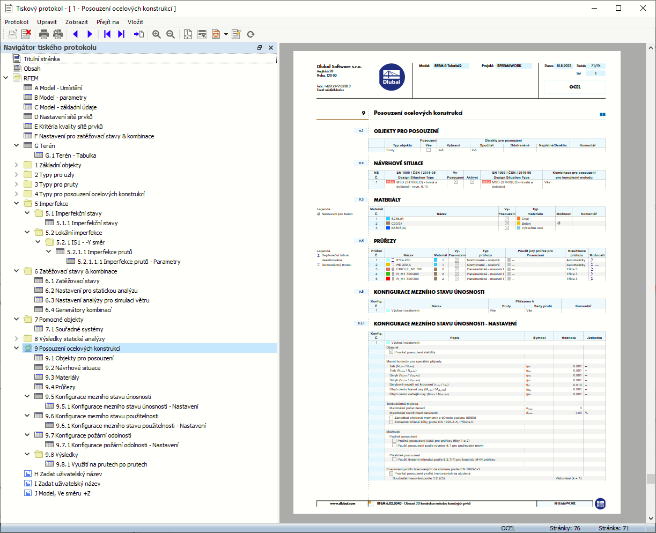
Task: Expand the 3 Typy pro pruty folder
Action: tap(17, 184)
